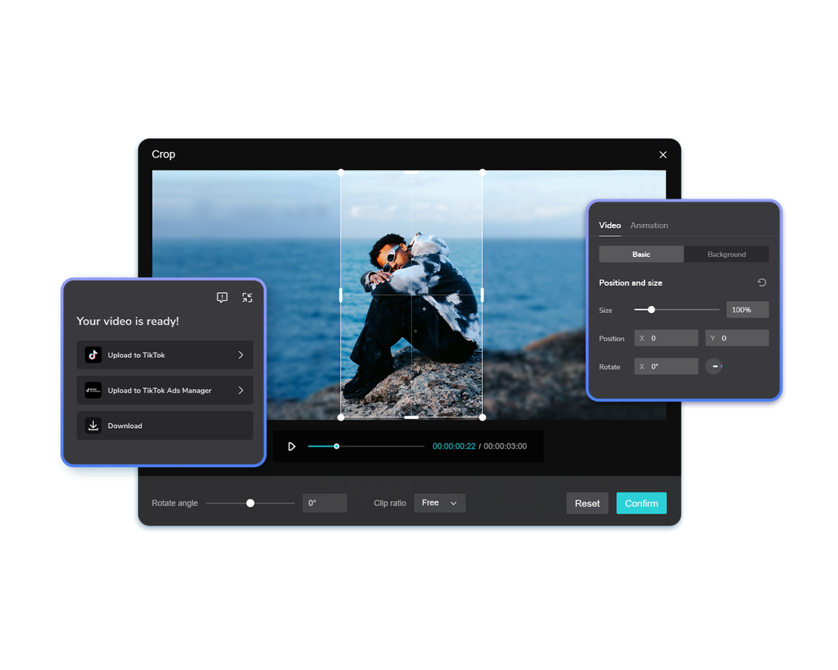
Task: Click the TikTok logo icon
Action: (x=93, y=355)
